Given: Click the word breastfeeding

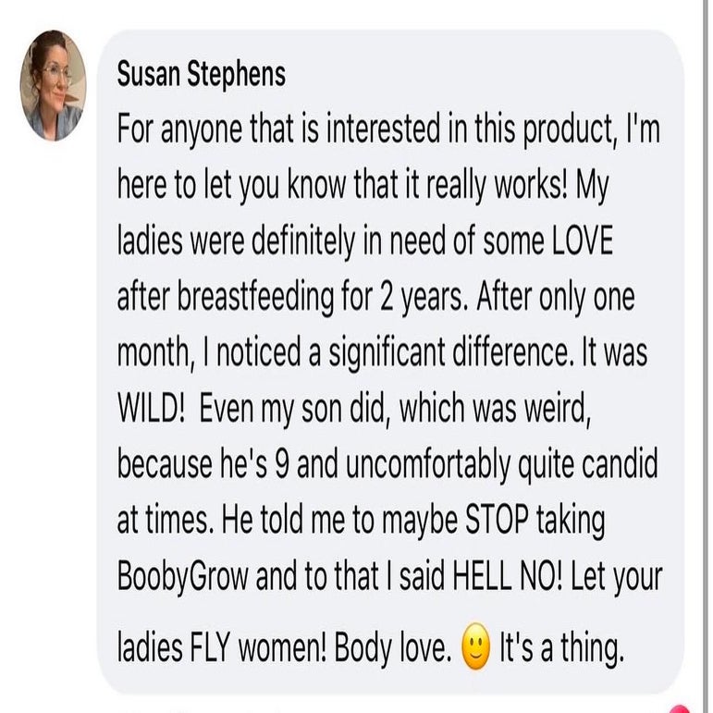Looking at the screenshot, I should pos(255,297).
